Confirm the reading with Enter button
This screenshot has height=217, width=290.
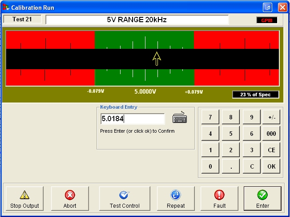click(x=262, y=199)
